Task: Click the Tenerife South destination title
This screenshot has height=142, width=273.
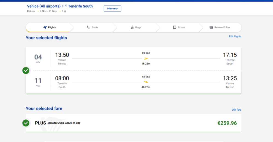Action: coord(80,6)
